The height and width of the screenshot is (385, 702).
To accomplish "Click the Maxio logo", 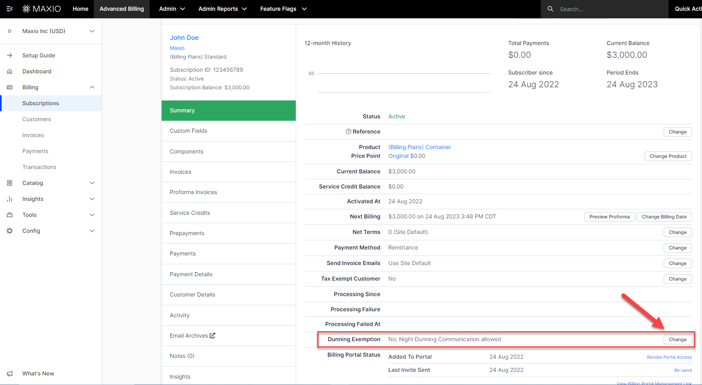I will click(42, 9).
